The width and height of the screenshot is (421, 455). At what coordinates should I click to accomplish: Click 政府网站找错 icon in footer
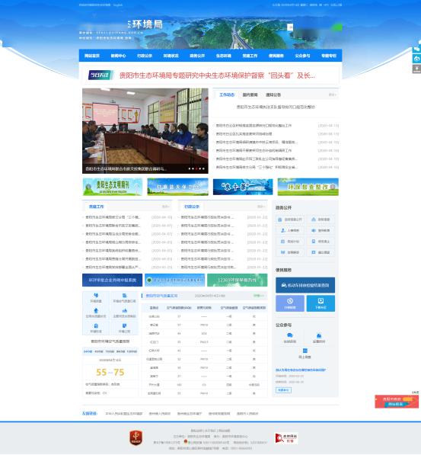pos(286,438)
